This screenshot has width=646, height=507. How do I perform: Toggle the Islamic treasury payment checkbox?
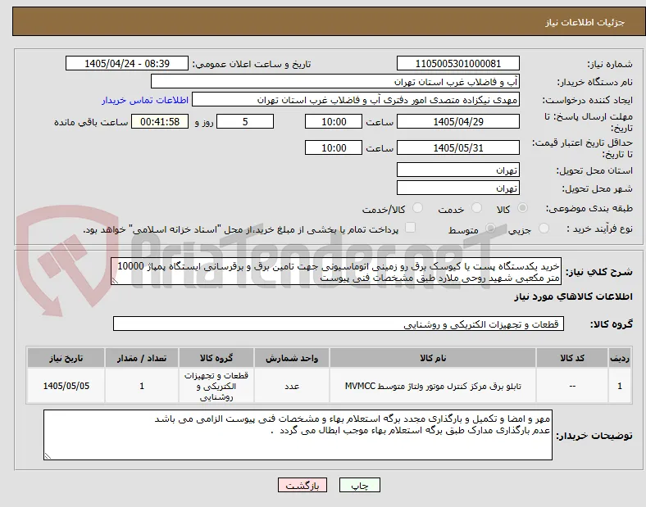coord(411,228)
